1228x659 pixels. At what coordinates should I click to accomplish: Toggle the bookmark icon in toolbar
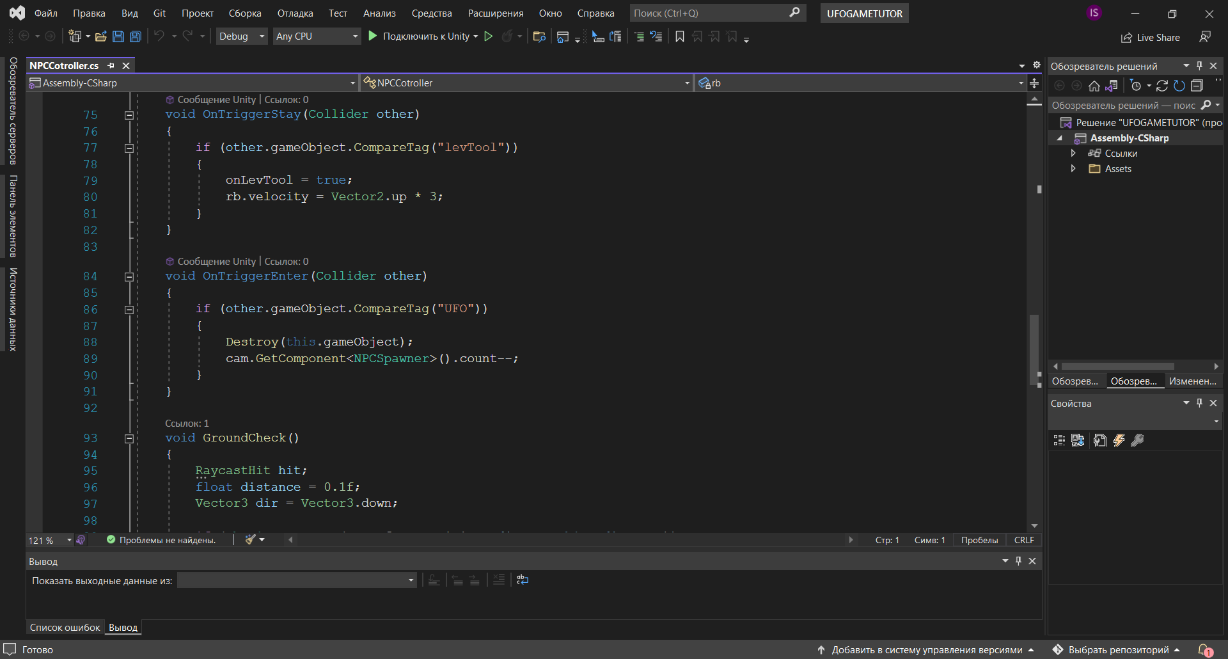680,36
